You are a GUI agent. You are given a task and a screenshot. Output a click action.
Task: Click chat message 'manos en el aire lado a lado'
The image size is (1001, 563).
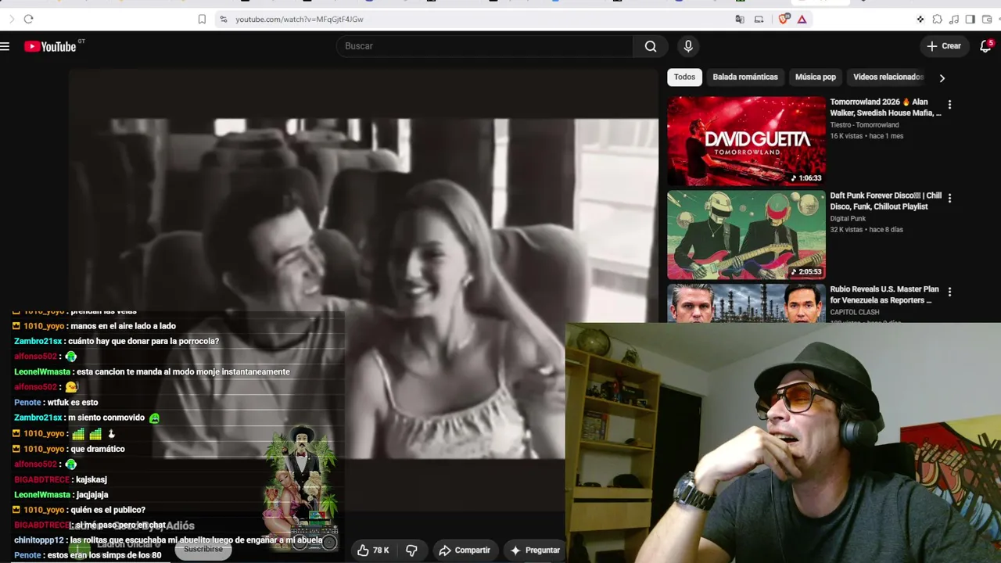(123, 326)
